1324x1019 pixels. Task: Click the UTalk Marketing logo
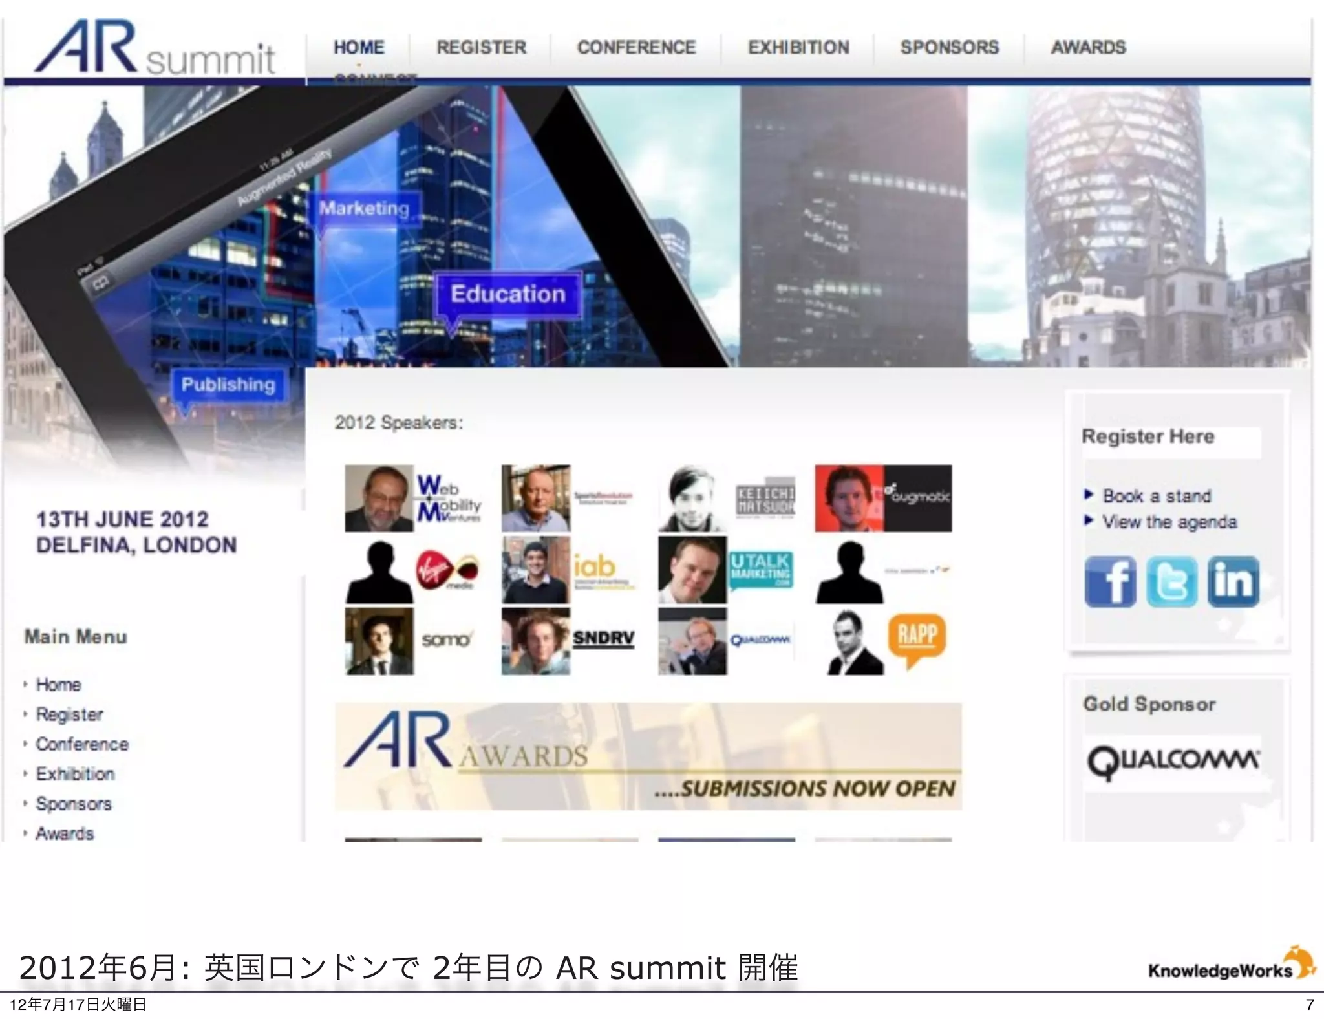(760, 569)
